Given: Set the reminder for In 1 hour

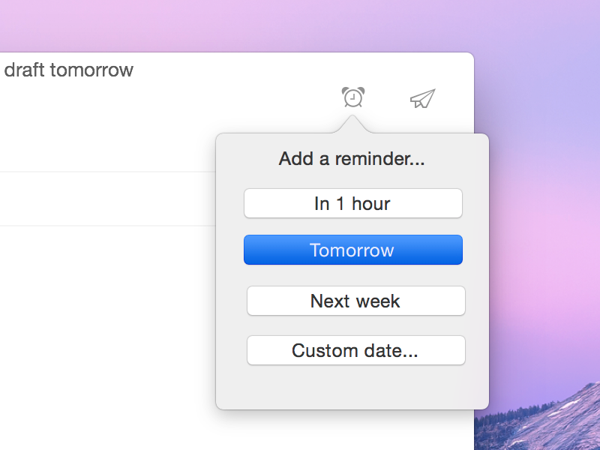Looking at the screenshot, I should point(352,203).
